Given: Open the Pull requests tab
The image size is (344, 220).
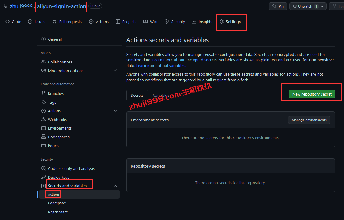Looking at the screenshot, I should pyautogui.click(x=67, y=22).
